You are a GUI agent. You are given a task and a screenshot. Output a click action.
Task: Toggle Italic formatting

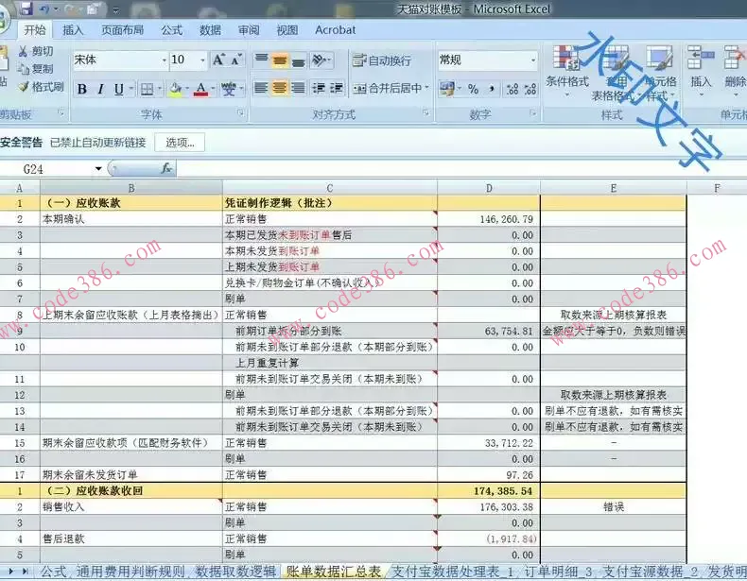(x=100, y=89)
